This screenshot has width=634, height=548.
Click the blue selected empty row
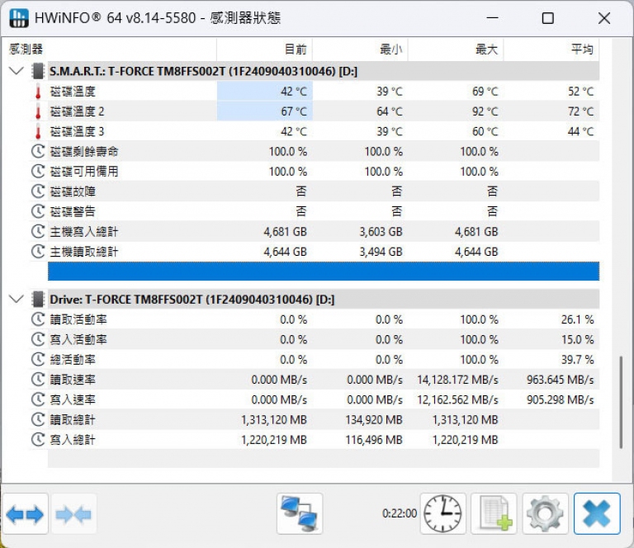324,272
